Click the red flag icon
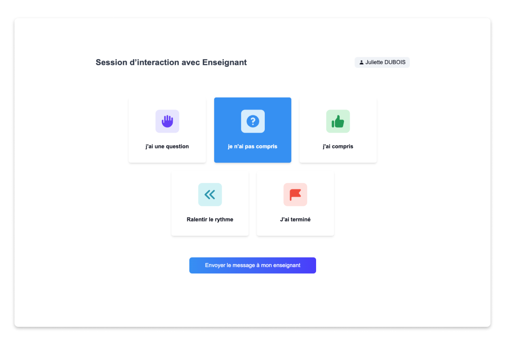The height and width of the screenshot is (345, 505). pos(295,194)
